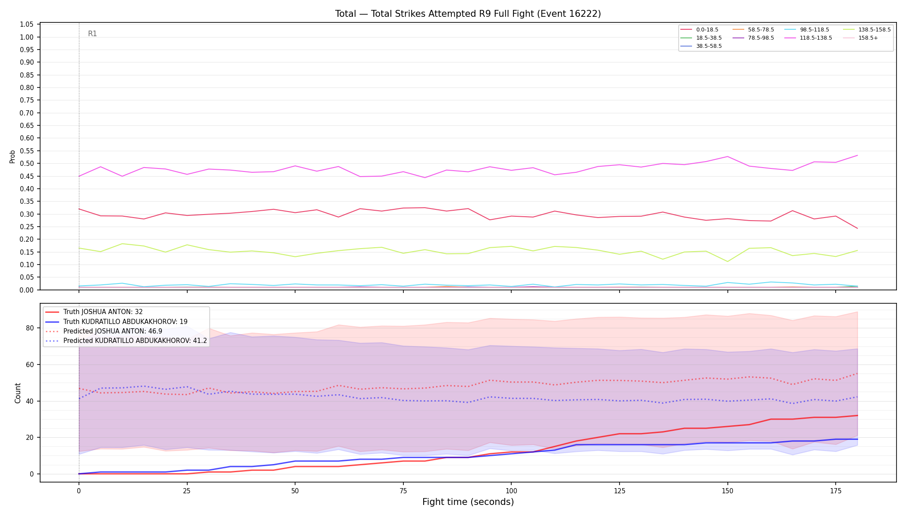Click the 0.50 tick on Prob axis
This screenshot has width=906, height=517.
tap(27, 164)
